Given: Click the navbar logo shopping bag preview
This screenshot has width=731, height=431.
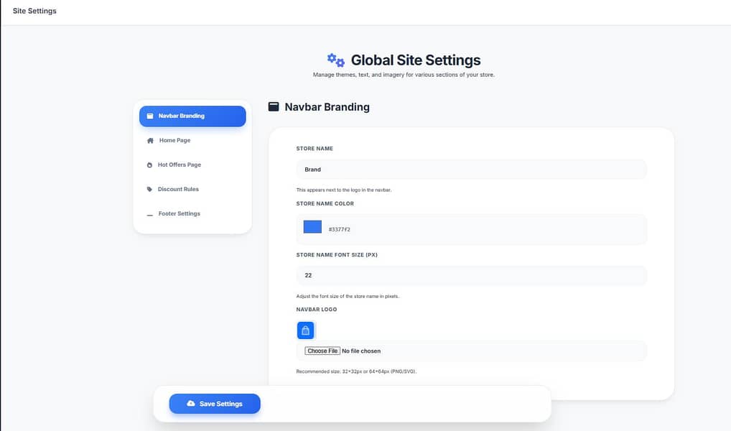Looking at the screenshot, I should (x=305, y=330).
